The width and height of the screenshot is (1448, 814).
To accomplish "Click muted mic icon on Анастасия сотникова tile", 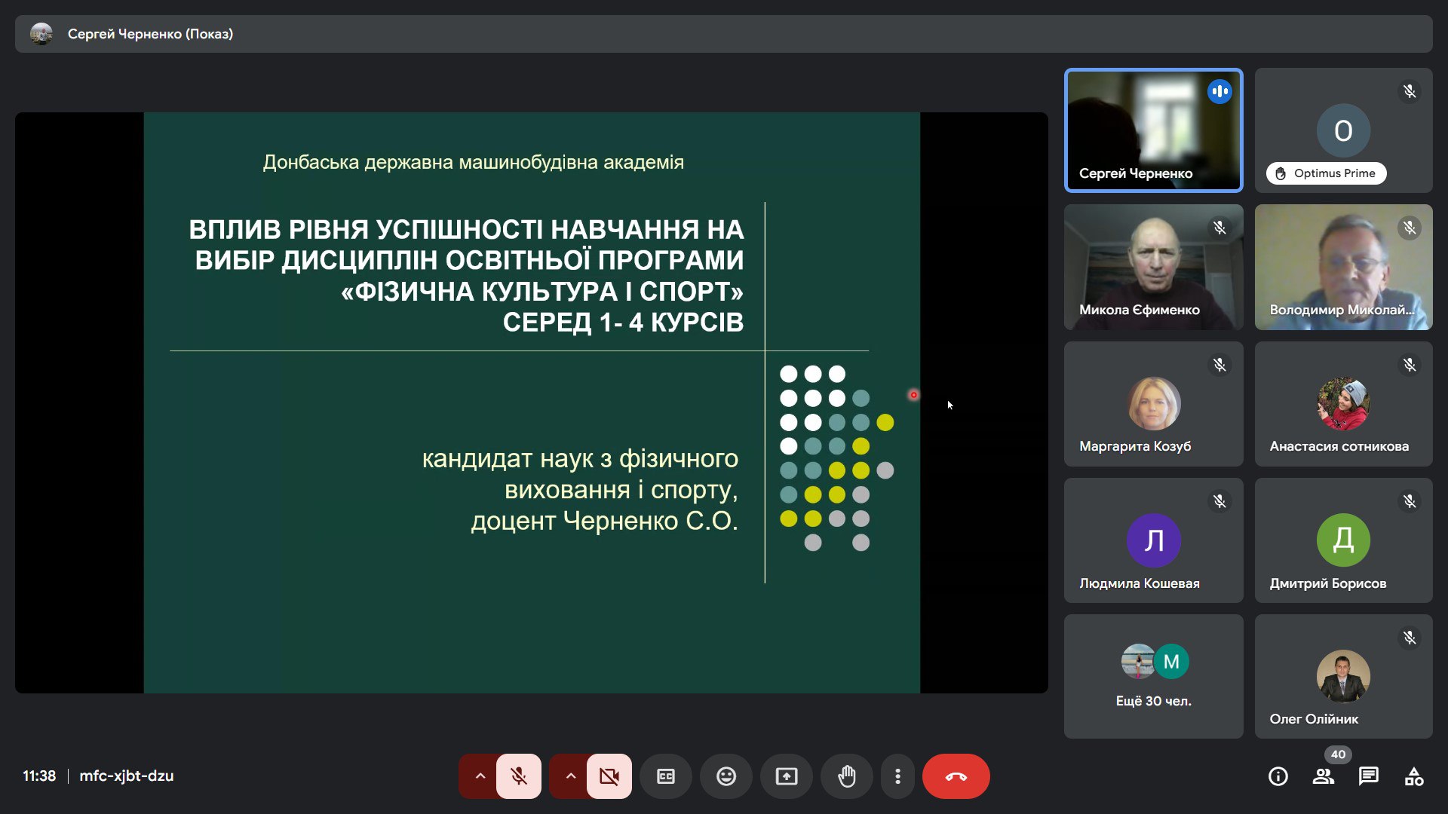I will click(1409, 366).
